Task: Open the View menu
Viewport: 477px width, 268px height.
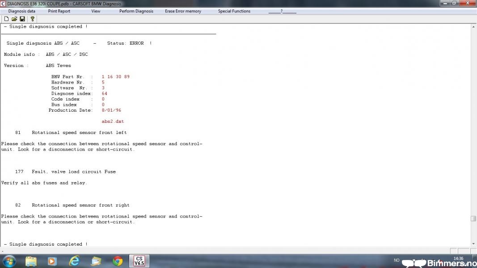Action: click(x=96, y=11)
